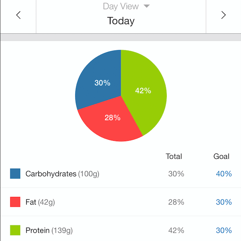Click the Total column header
Image resolution: width=241 pixels, height=241 pixels.
pyautogui.click(x=174, y=156)
